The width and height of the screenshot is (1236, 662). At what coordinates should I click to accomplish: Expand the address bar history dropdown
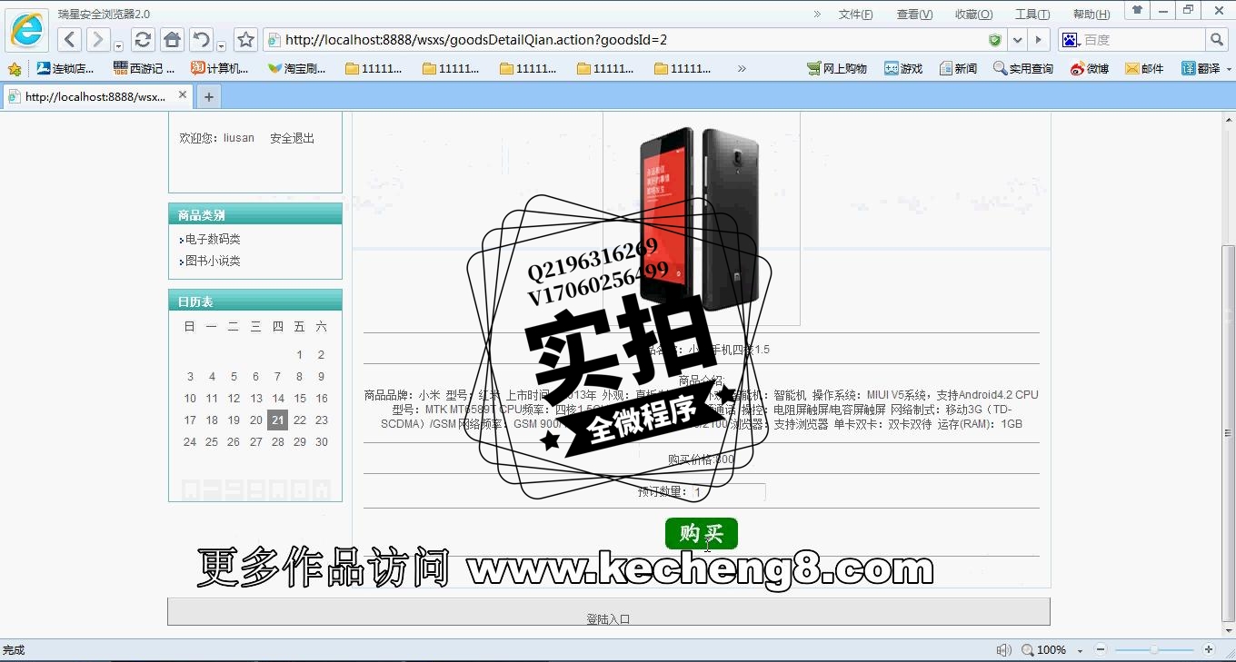tap(1017, 40)
